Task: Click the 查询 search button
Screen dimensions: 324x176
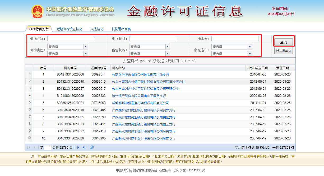Action: [283, 42]
